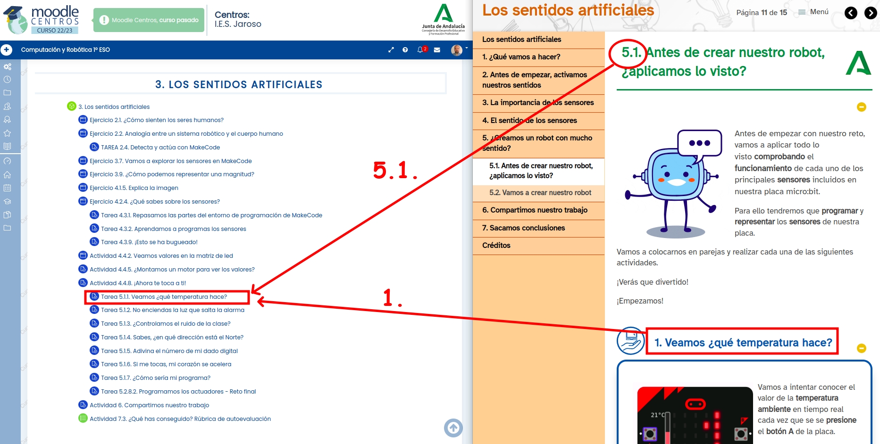Click the user profile avatar picture
The image size is (880, 444).
(x=456, y=50)
